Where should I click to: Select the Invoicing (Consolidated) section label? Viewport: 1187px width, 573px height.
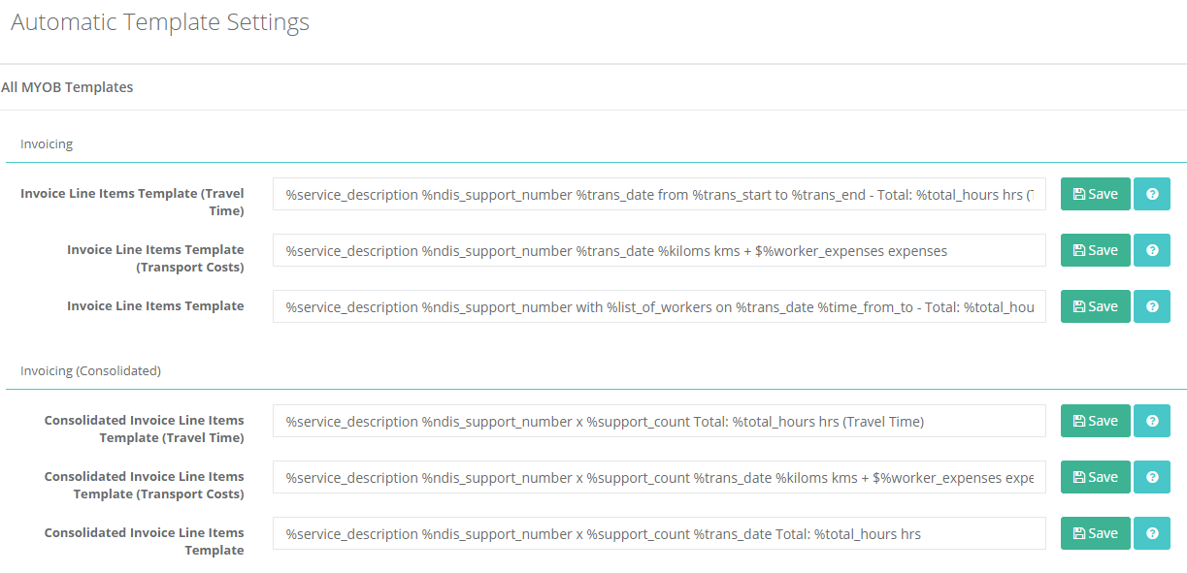point(91,370)
